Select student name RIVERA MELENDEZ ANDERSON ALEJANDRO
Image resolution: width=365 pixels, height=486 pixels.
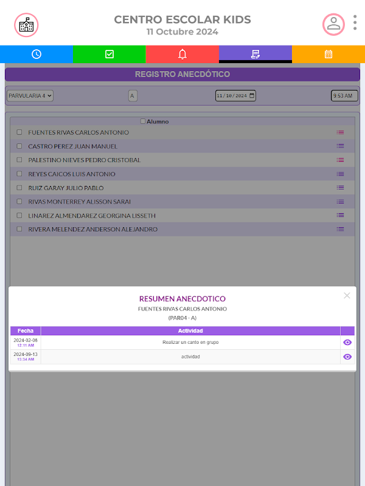[x=93, y=229]
